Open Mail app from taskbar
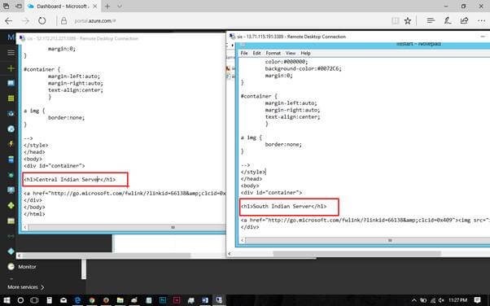The height and width of the screenshot is (306, 490). pos(63,300)
